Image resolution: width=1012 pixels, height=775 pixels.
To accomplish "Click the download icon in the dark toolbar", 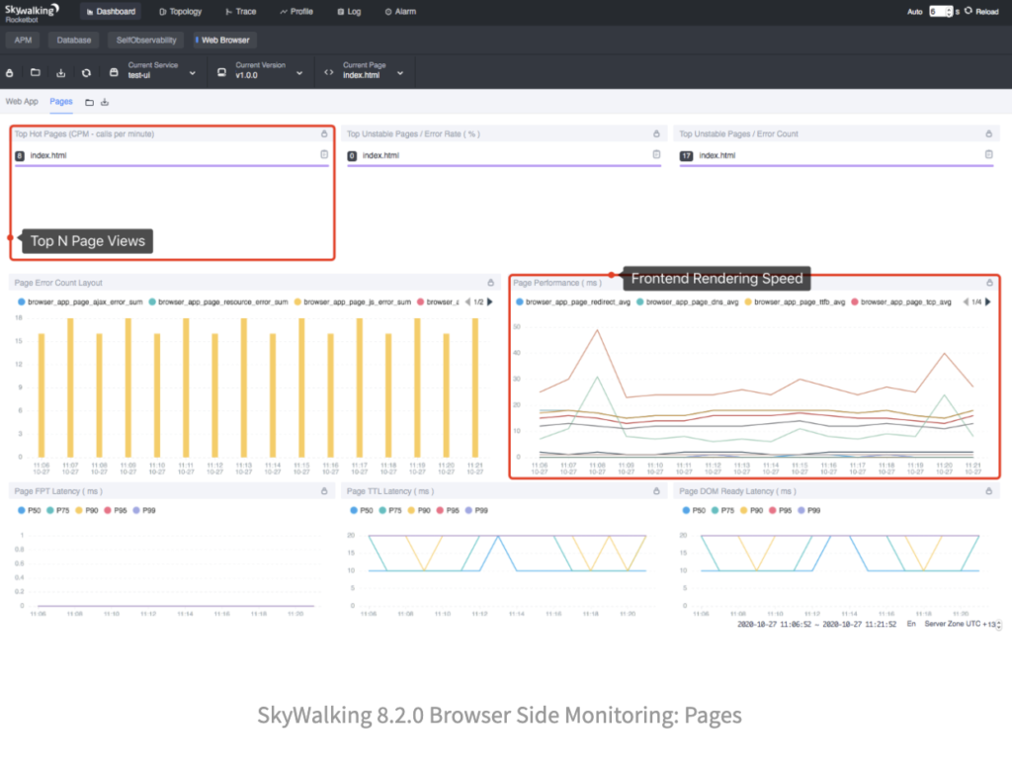I will (61, 72).
